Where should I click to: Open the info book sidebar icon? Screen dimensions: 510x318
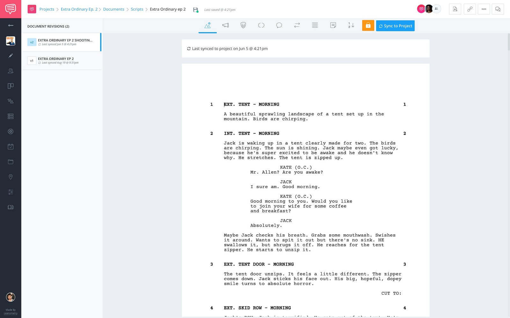11,207
